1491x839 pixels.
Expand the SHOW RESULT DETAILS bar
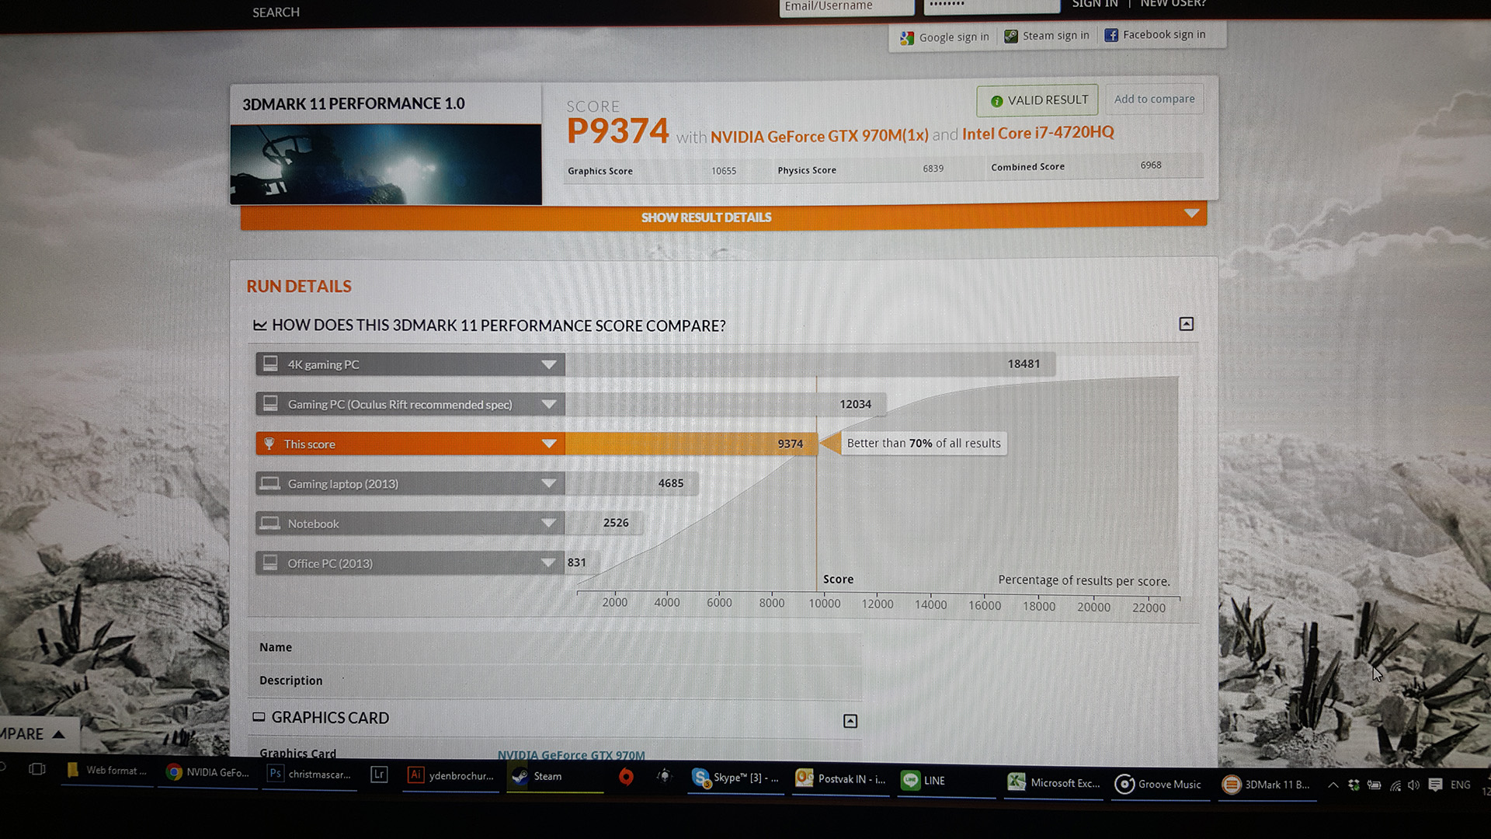723,217
